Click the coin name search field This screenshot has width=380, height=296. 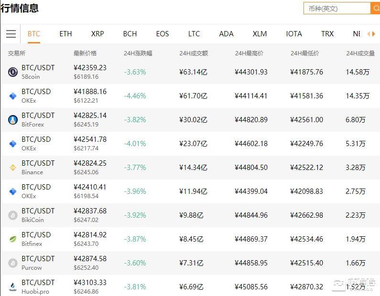(337, 9)
